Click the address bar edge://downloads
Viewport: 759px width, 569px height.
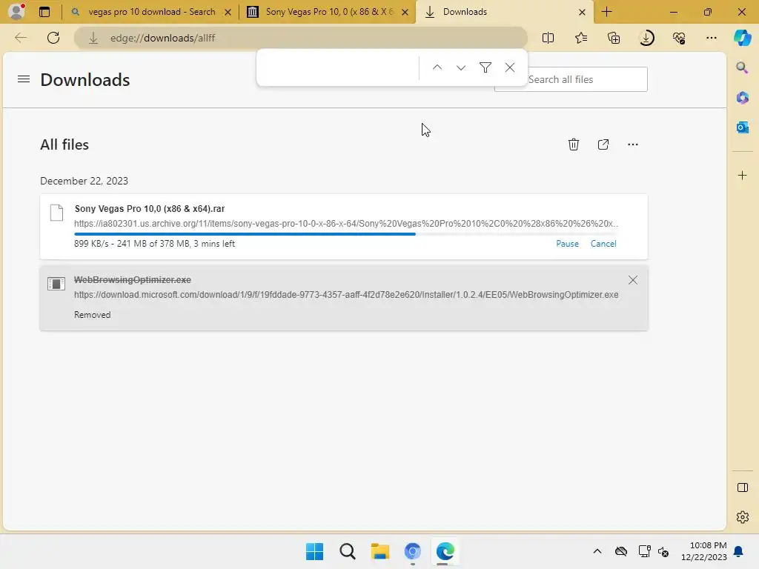tap(300, 38)
